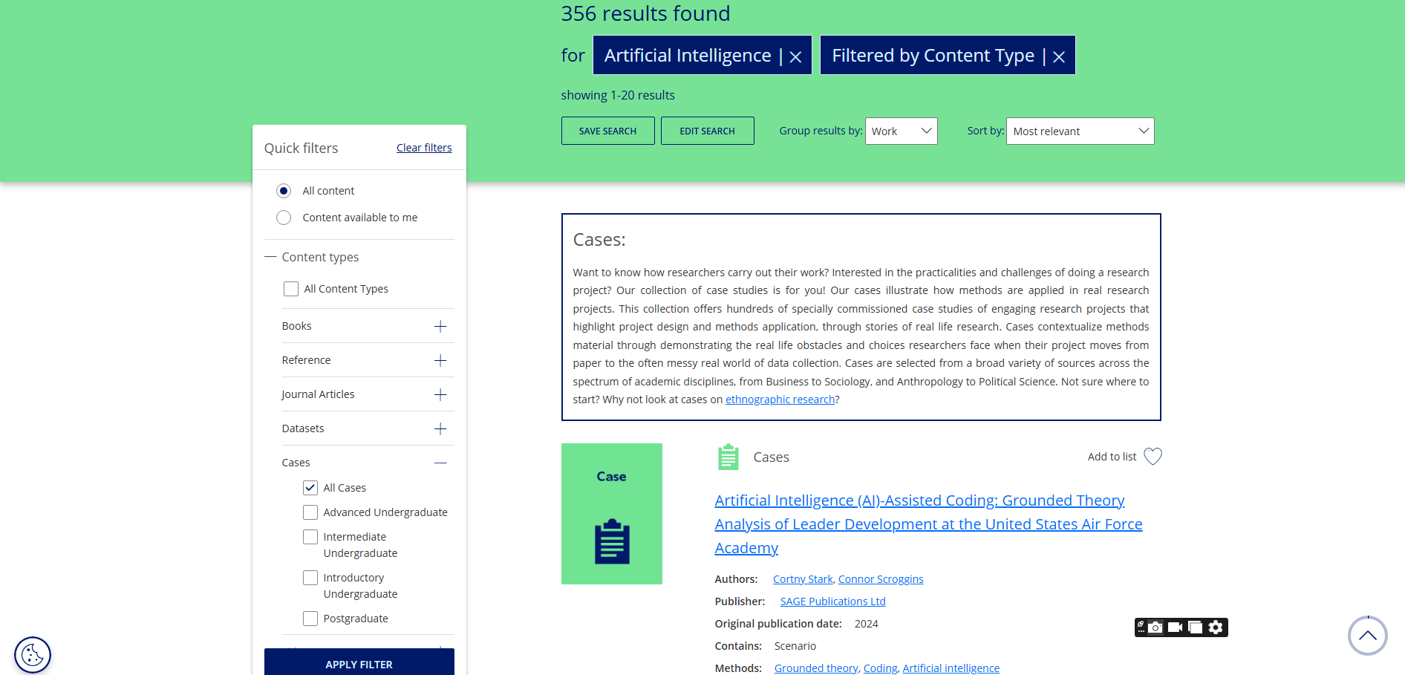This screenshot has width=1405, height=675.
Task: Remove the Filtered by Content Type tag
Action: [x=1059, y=56]
